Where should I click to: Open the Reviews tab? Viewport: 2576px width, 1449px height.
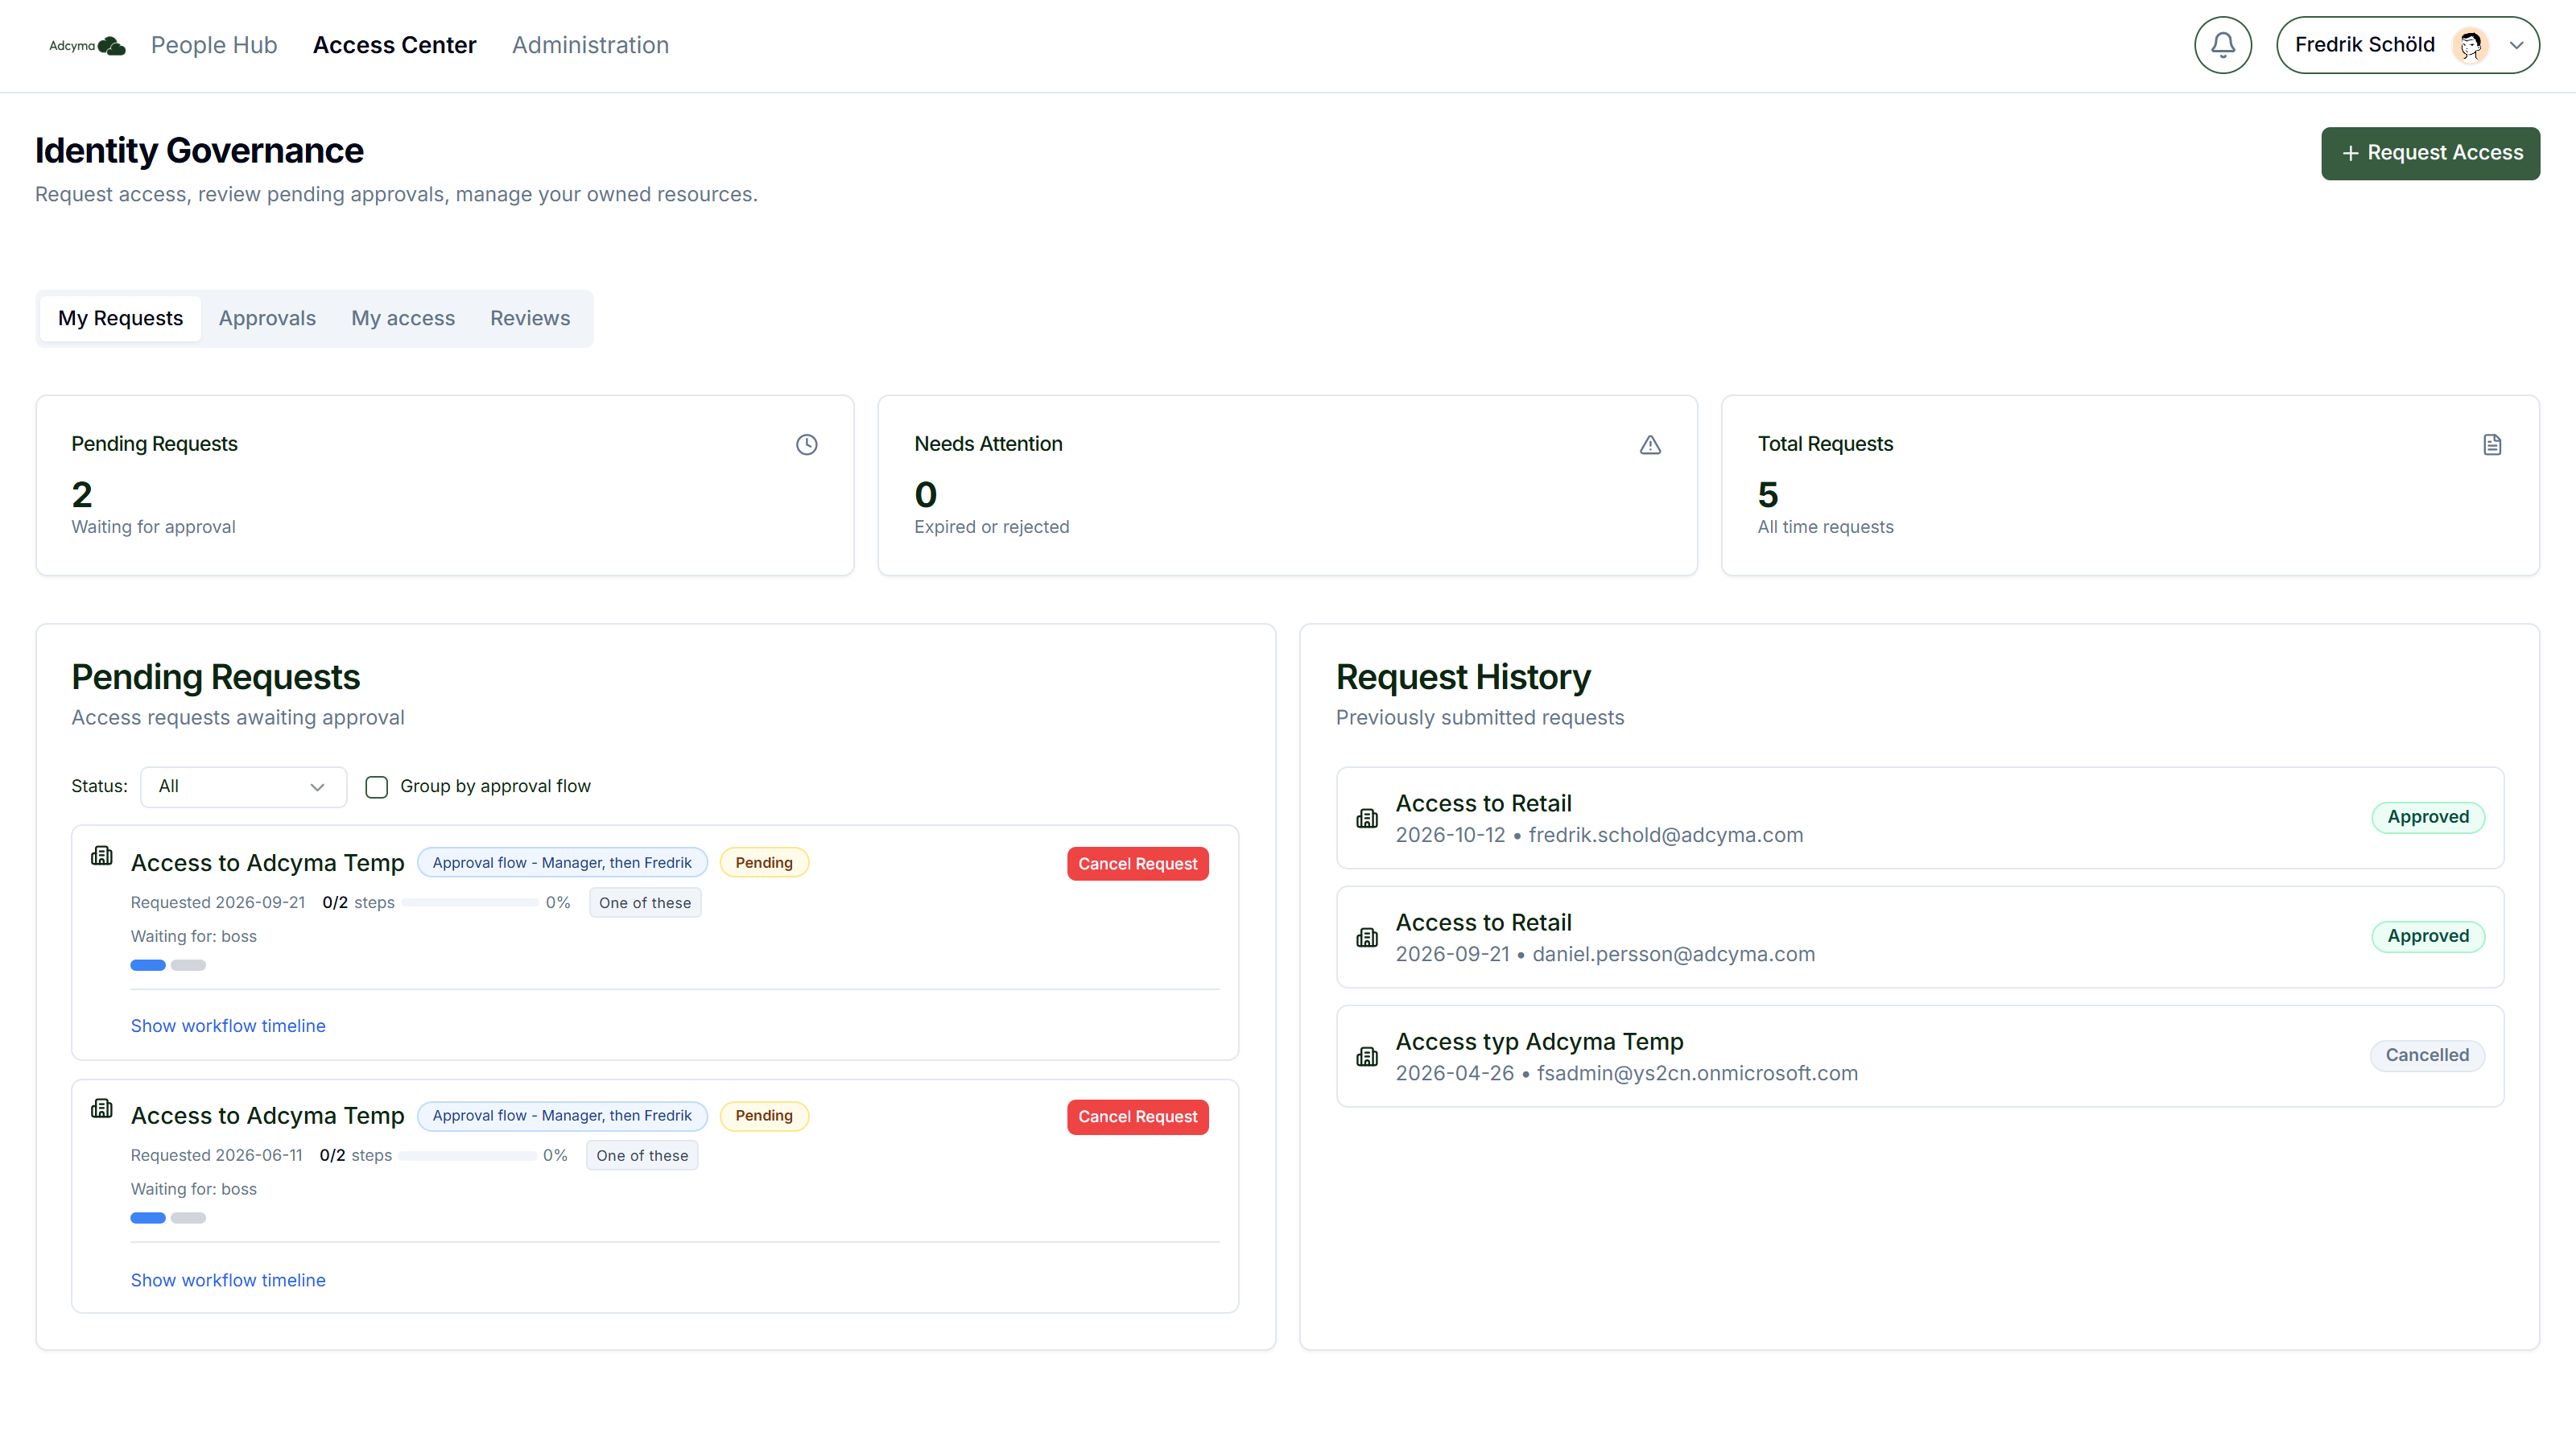(530, 318)
